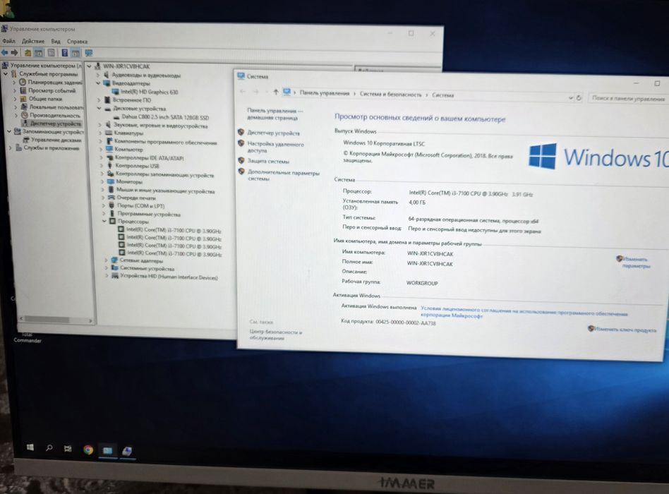Open Панель управления домашняя страница link

coord(275,114)
